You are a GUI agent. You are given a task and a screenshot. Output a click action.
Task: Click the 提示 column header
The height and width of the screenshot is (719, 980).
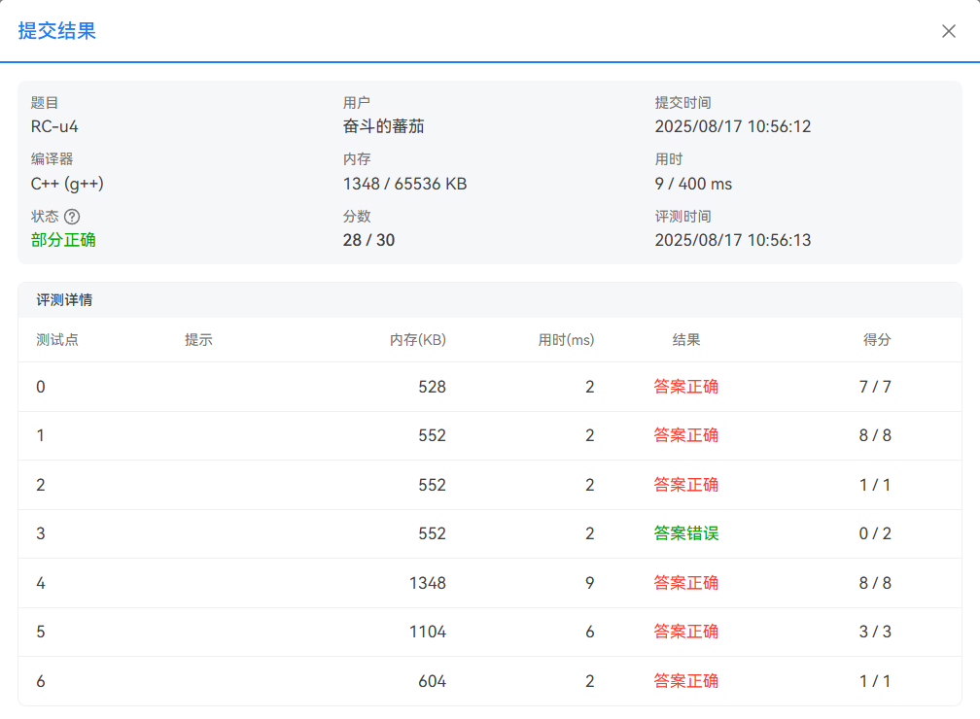[198, 340]
